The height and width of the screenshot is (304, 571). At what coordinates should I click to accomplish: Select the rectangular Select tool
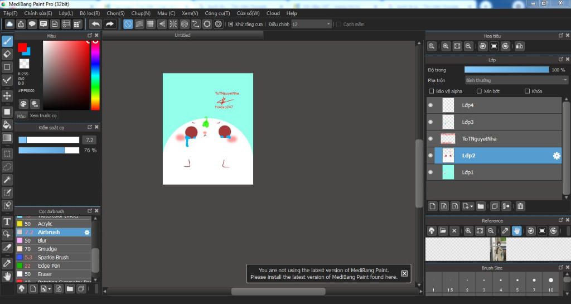coord(7,153)
